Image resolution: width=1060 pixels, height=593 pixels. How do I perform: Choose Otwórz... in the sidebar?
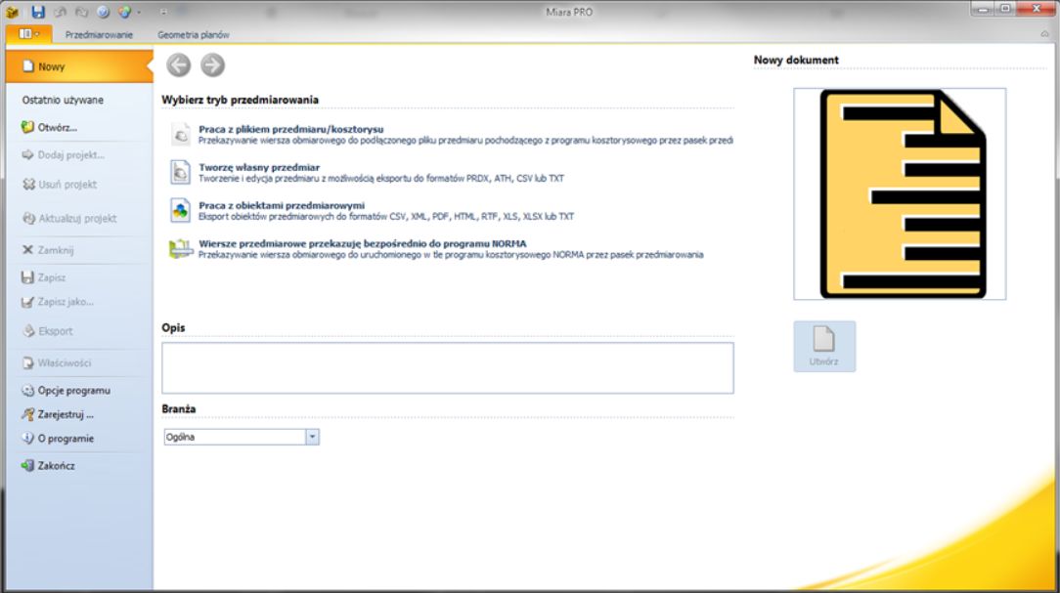(x=49, y=127)
